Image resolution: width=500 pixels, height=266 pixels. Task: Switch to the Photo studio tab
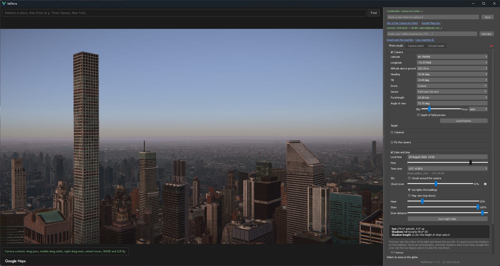(x=396, y=46)
